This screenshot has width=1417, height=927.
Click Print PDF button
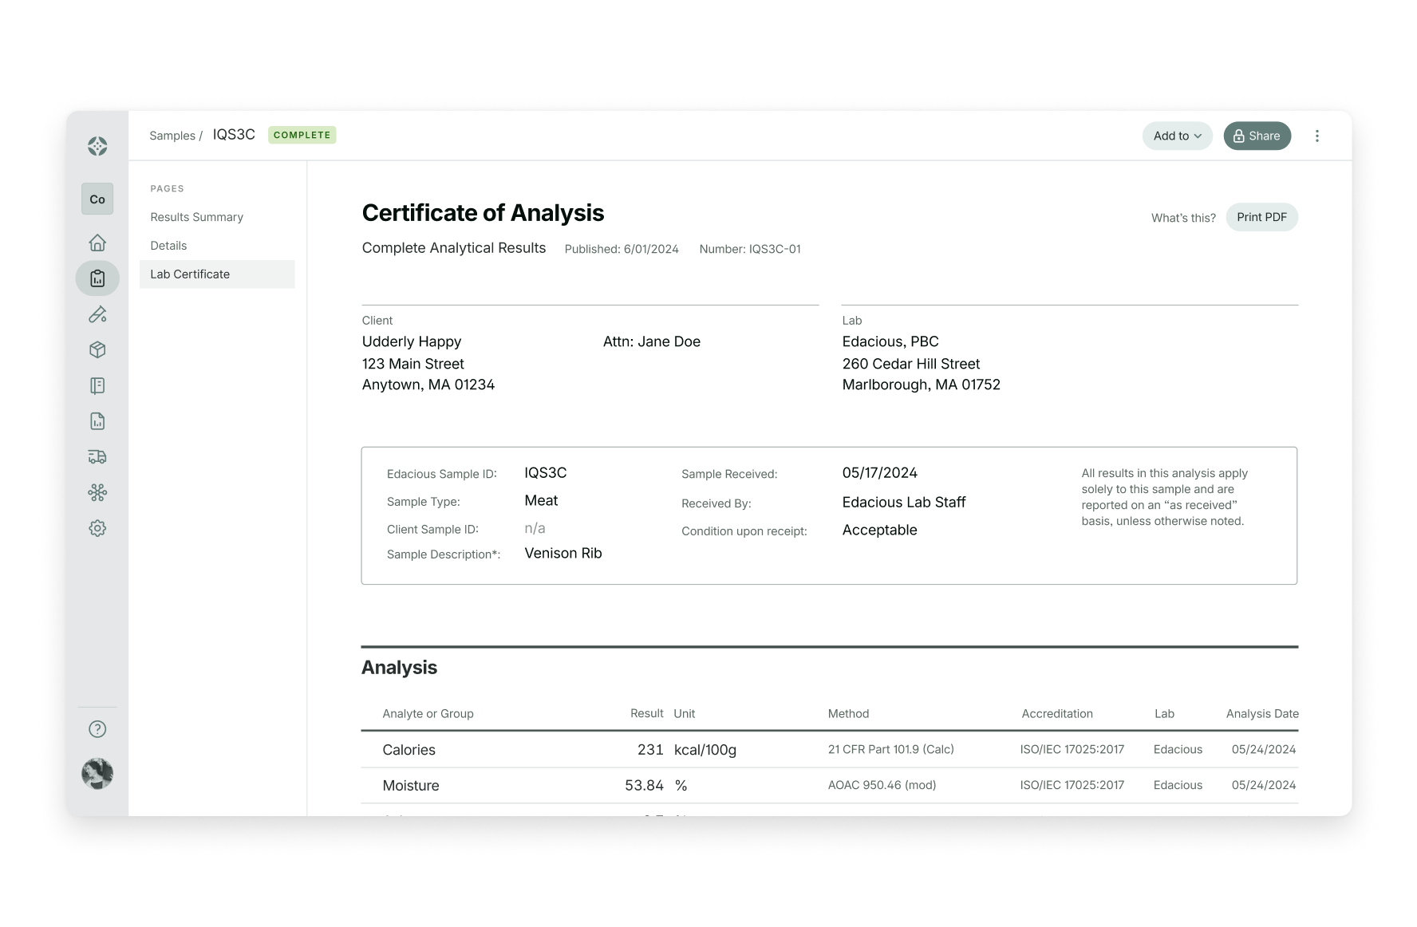click(1261, 217)
